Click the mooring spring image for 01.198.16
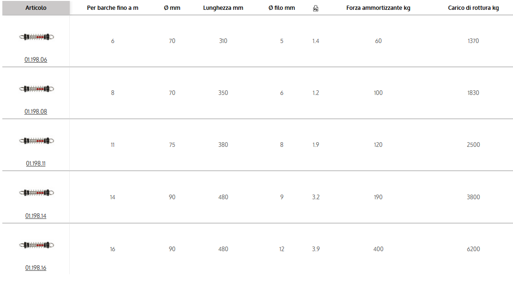The width and height of the screenshot is (513, 283). [x=37, y=245]
